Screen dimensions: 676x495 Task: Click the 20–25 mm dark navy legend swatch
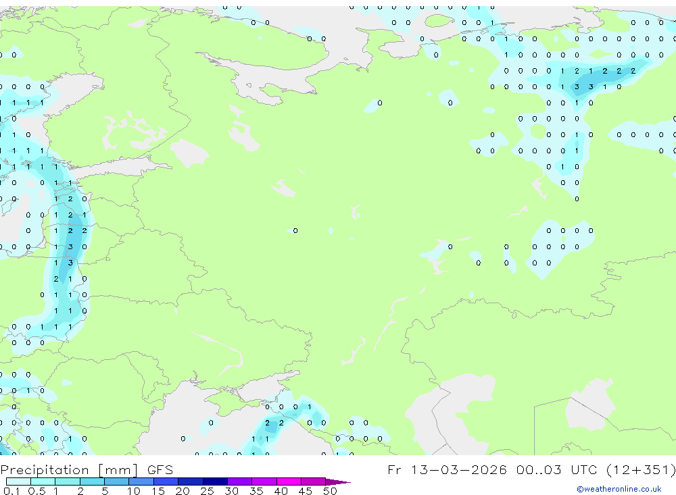click(190, 481)
